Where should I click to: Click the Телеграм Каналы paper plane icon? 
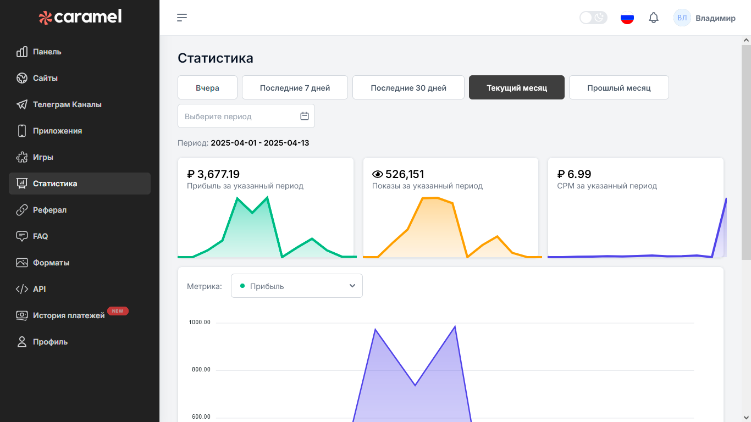(22, 104)
